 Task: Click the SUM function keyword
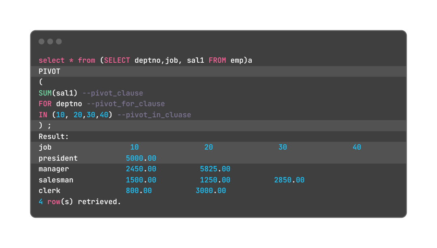[45, 93]
